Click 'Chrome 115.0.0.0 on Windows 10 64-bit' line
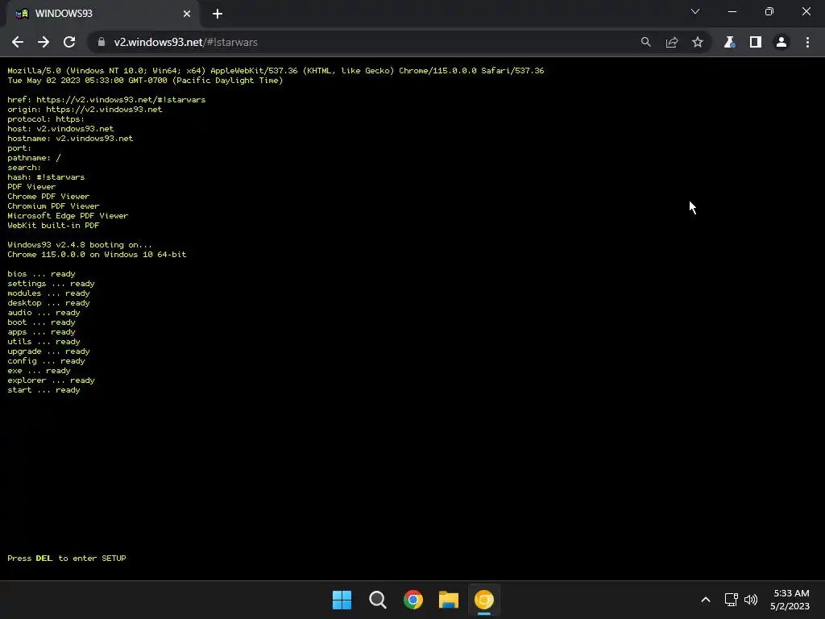The image size is (825, 619). (97, 255)
